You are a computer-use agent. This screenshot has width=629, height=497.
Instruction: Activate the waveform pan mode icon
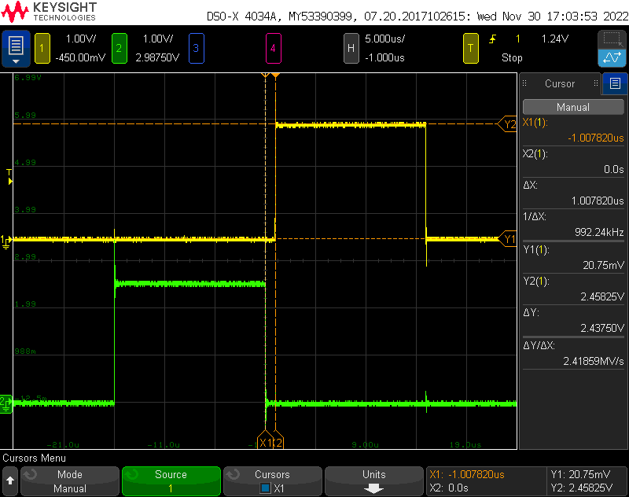click(612, 58)
